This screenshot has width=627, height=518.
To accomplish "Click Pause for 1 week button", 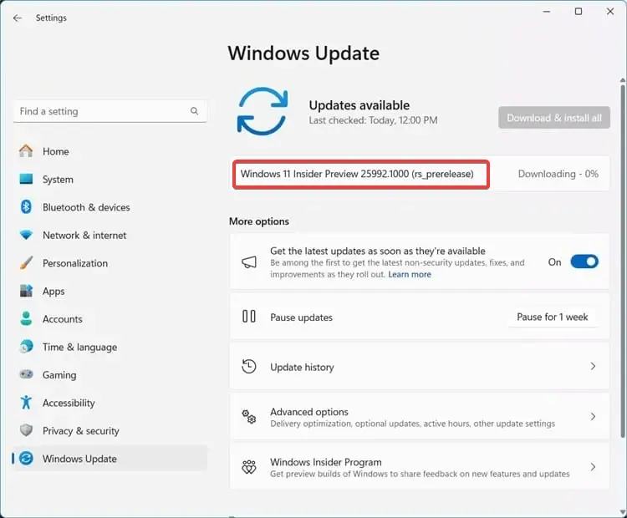I will pos(553,317).
